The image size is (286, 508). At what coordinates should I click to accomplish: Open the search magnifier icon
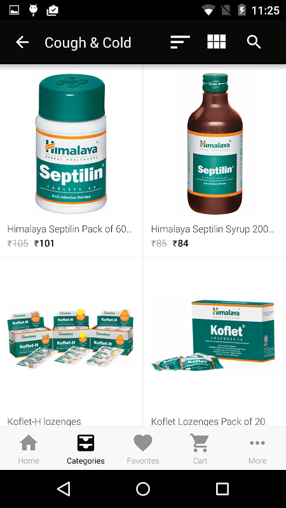tap(254, 42)
